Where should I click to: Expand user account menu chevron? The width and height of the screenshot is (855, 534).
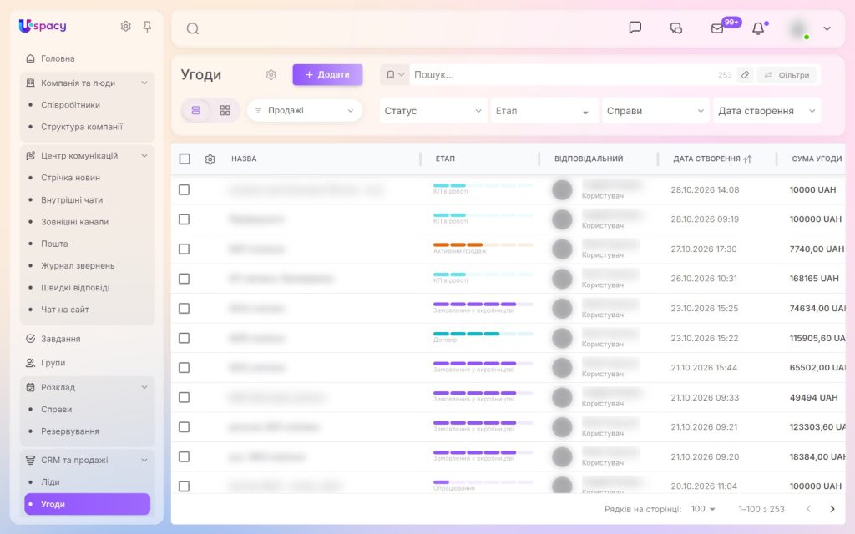(827, 28)
